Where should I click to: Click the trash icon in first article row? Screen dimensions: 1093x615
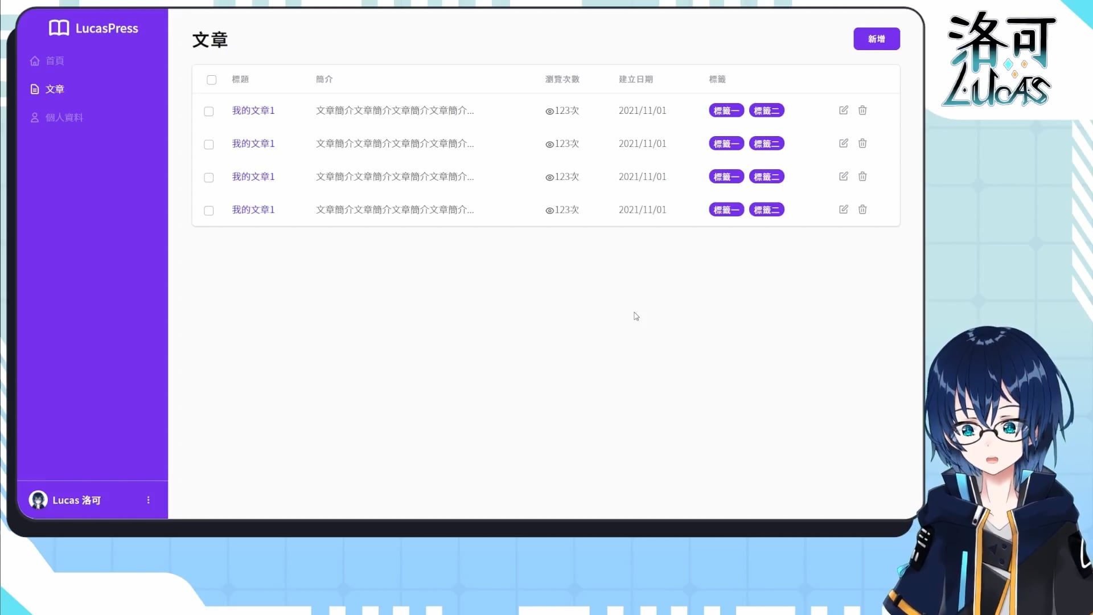862,110
